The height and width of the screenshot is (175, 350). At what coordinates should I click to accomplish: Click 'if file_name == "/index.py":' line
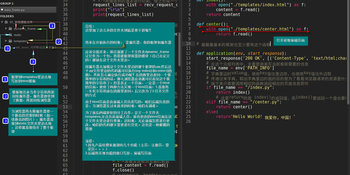pyautogui.click(x=240, y=87)
